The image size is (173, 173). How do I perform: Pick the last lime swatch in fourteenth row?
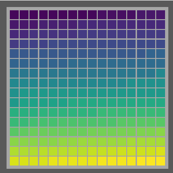pyautogui.click(x=160, y=142)
